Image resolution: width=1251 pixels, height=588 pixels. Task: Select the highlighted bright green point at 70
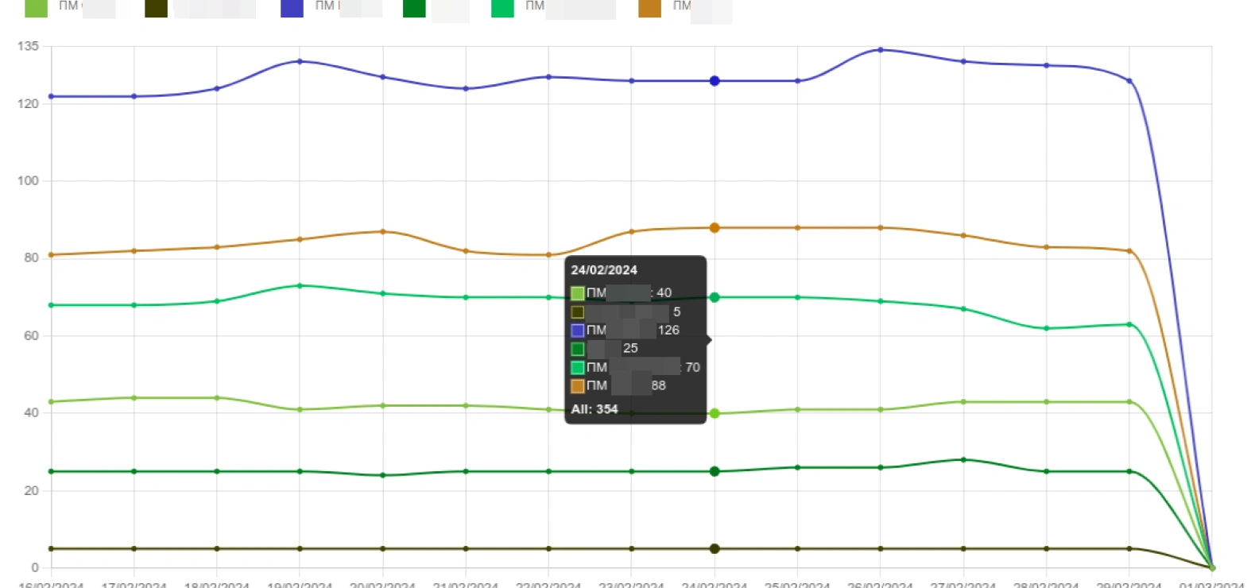pos(715,297)
